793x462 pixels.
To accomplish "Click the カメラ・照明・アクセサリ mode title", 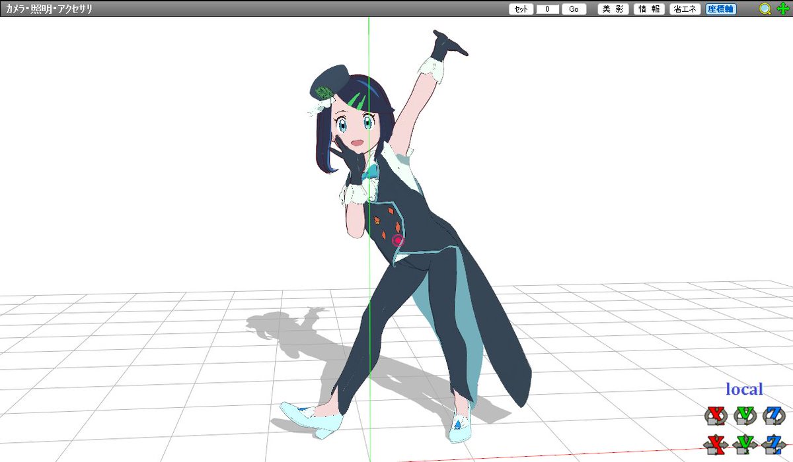I will [49, 9].
